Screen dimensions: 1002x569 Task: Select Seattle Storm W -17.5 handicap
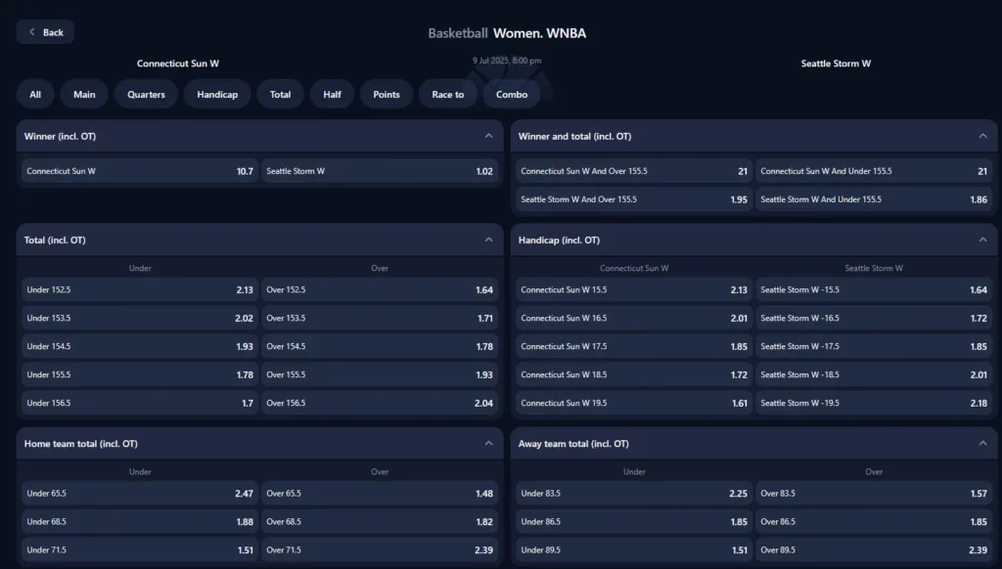pyautogui.click(x=874, y=346)
